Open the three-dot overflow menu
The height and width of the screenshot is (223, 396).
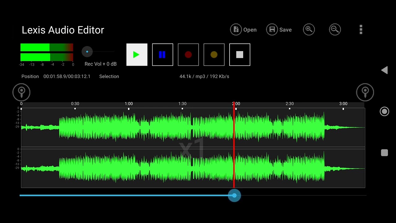point(361,29)
